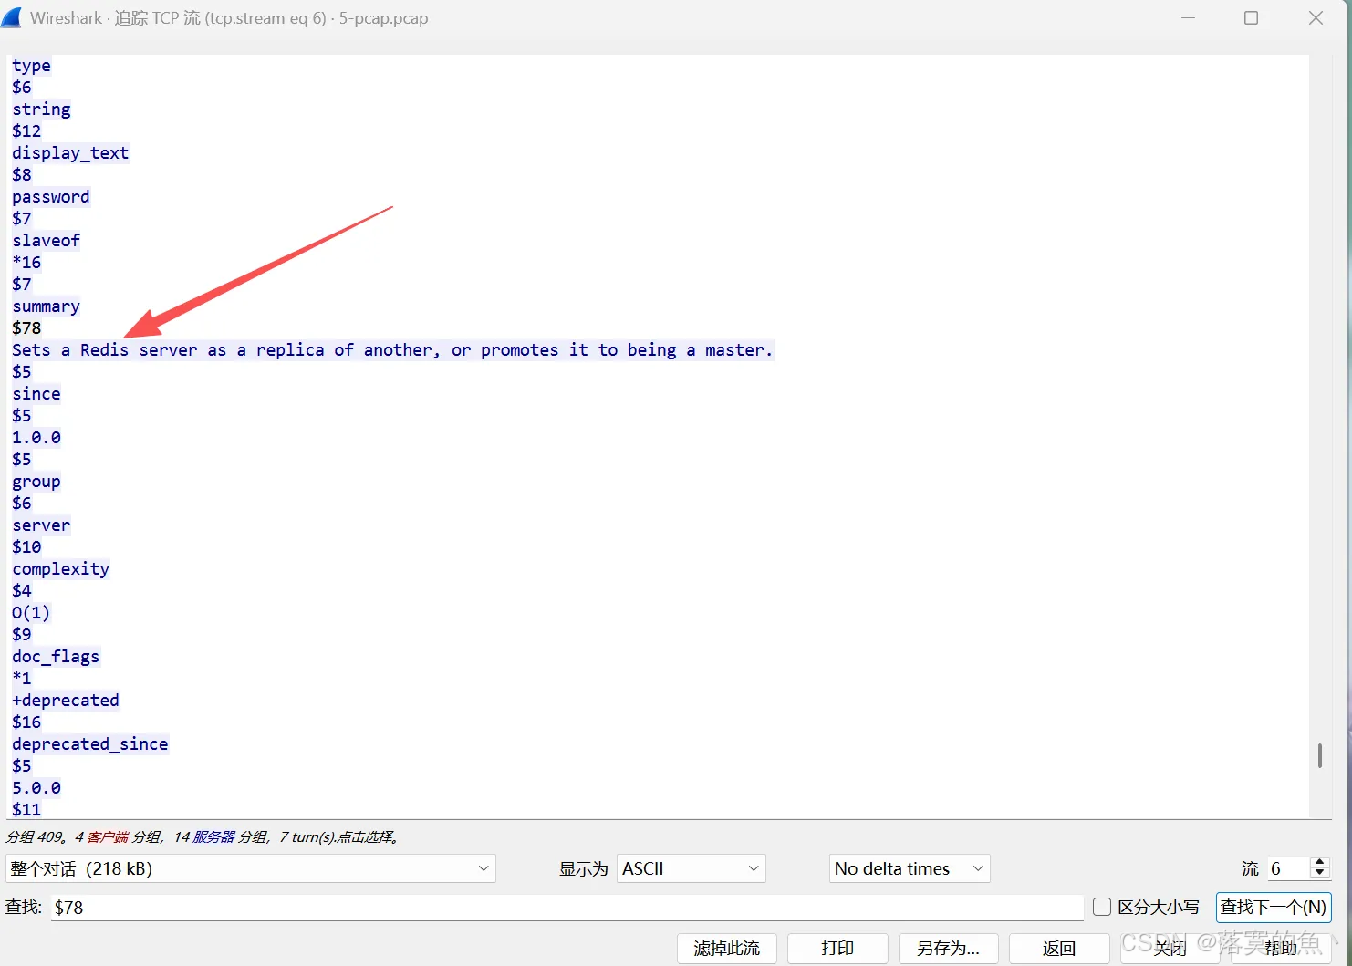Viewport: 1352px width, 966px height.
Task: Open the No delta times dropdown
Action: pyautogui.click(x=910, y=868)
